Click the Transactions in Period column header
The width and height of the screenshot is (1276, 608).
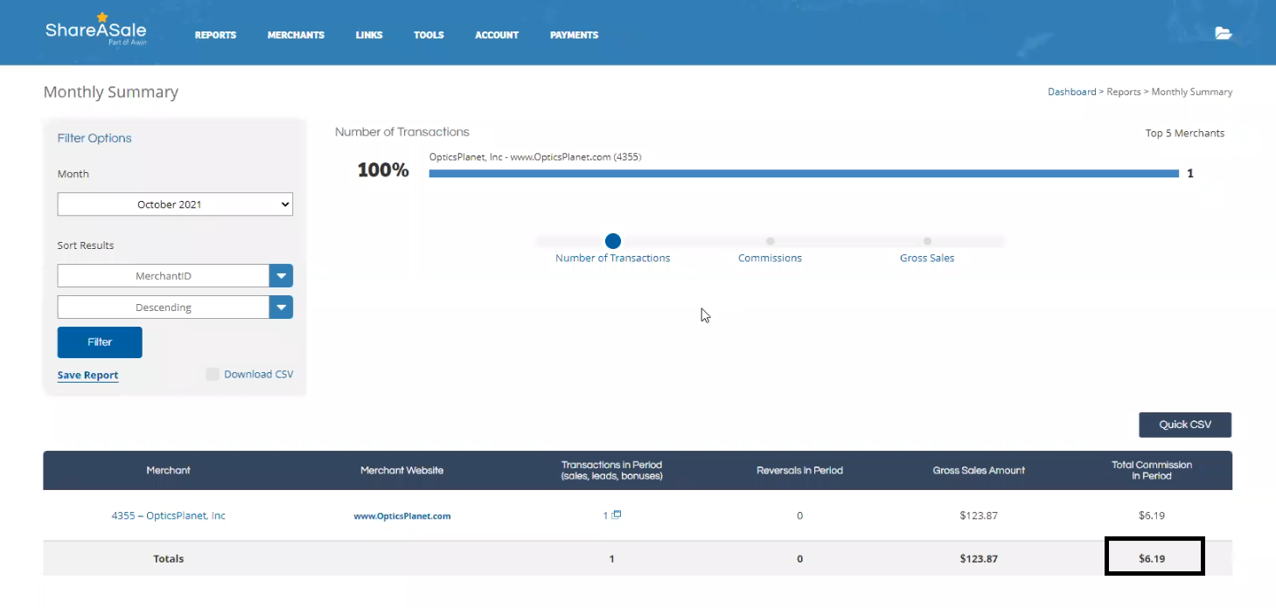click(611, 470)
